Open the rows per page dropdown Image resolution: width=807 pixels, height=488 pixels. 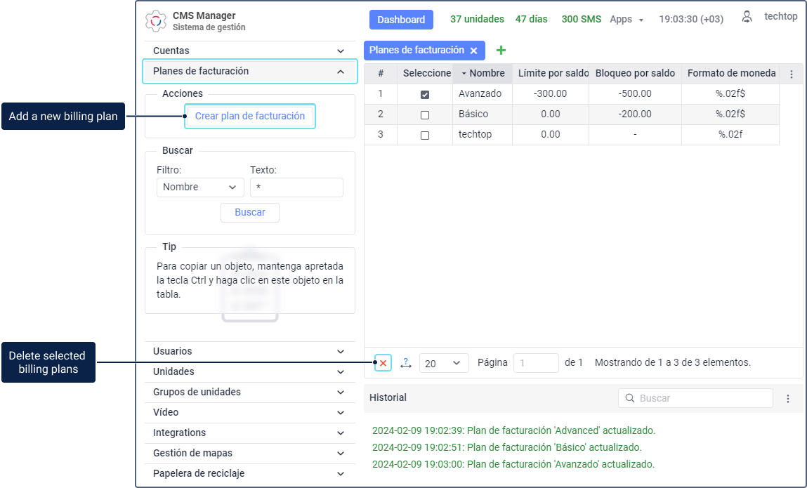click(x=444, y=363)
